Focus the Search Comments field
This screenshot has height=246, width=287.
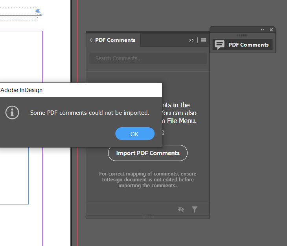coord(148,58)
